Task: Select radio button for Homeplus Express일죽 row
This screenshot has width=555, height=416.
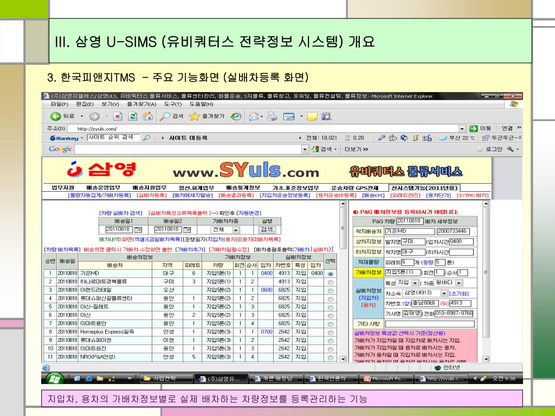Action: (330, 333)
